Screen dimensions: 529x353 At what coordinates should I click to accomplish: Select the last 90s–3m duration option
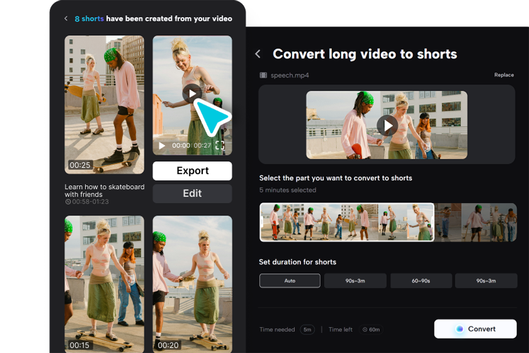tap(486, 281)
